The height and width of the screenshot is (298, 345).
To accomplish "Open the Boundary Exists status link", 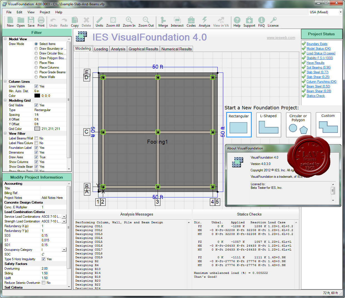I will (317, 44).
